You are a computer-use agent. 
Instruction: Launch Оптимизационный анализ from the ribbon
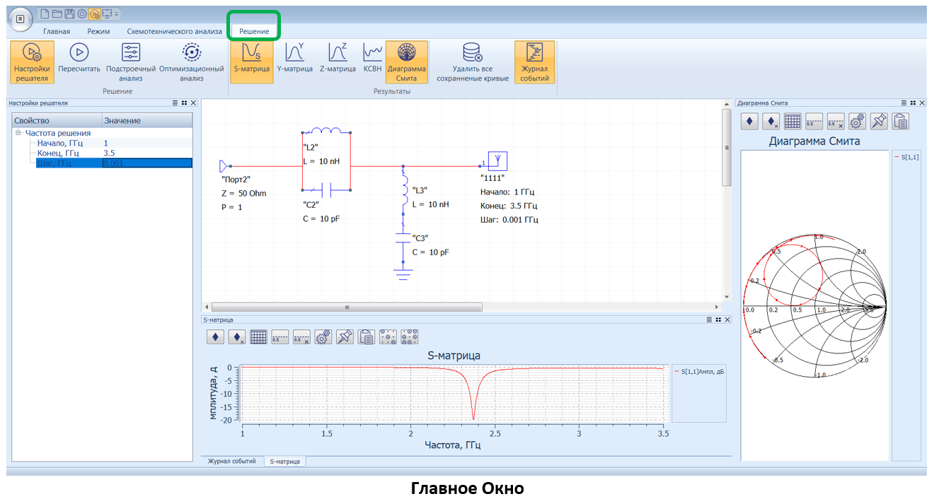tap(191, 52)
